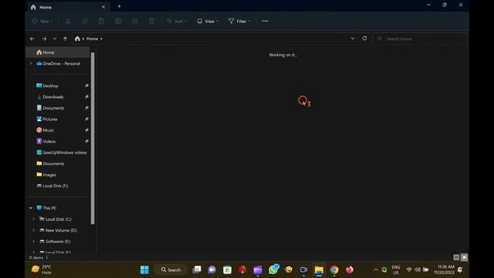The height and width of the screenshot is (278, 494).
Task: Switch to large thumbnails view button
Action: [465, 257]
